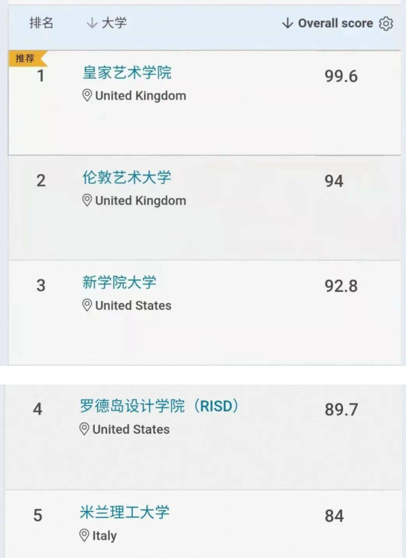Sort by Overall score arrow

tap(288, 23)
